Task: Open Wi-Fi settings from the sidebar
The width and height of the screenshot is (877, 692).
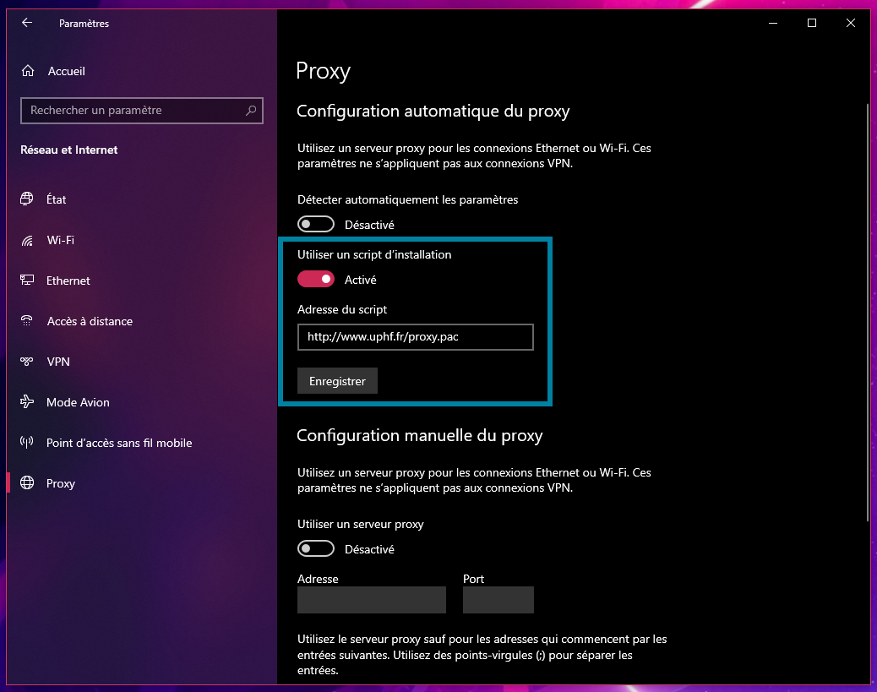Action: (60, 240)
